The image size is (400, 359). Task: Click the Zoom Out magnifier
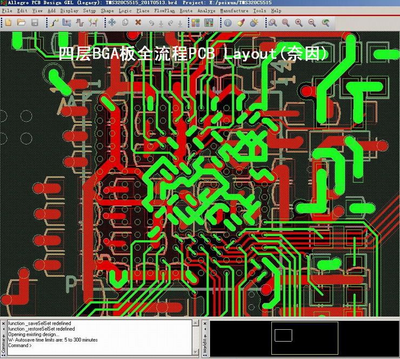click(x=312, y=23)
